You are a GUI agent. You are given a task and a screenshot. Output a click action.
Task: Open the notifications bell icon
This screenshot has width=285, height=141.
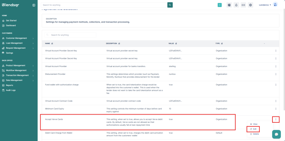click(236, 5)
